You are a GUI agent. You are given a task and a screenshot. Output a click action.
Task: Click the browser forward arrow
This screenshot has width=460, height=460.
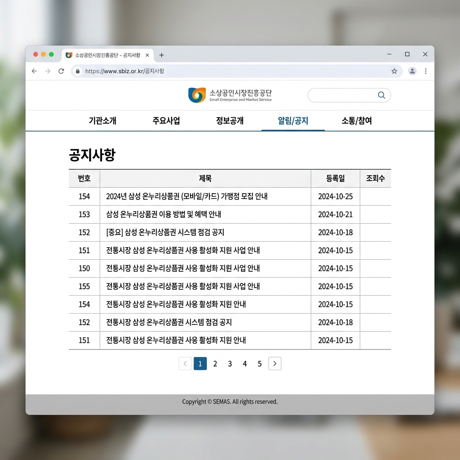pyautogui.click(x=48, y=71)
